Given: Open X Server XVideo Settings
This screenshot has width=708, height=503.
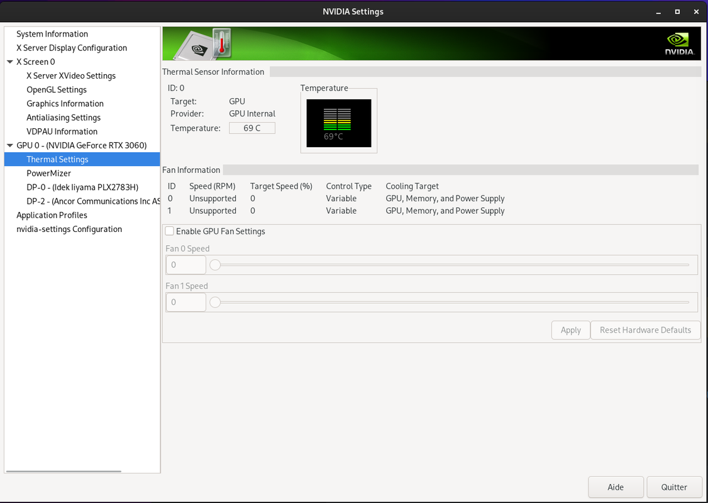Looking at the screenshot, I should pos(71,76).
